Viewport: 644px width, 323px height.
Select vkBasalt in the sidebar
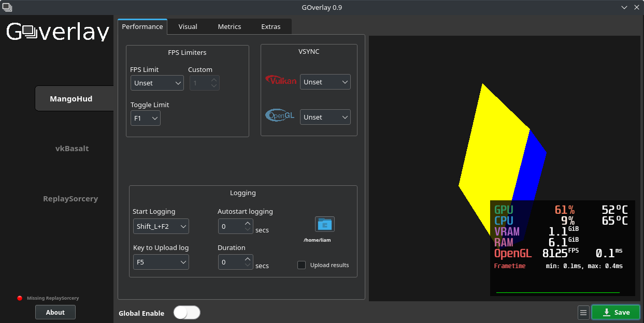pyautogui.click(x=72, y=149)
